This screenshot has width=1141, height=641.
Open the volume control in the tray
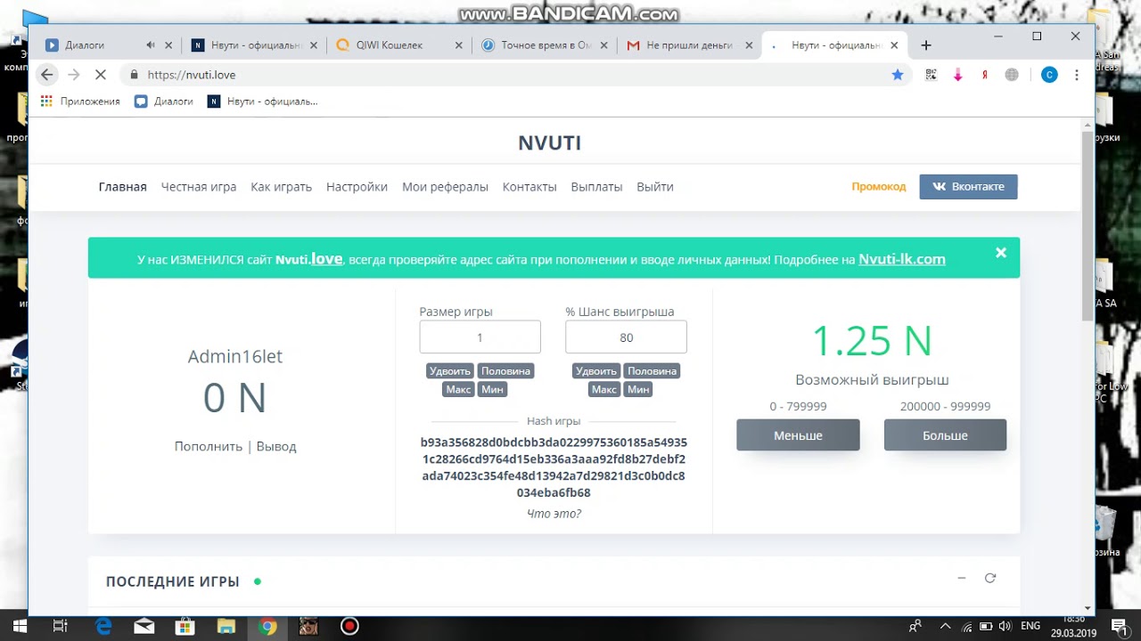tap(1006, 626)
